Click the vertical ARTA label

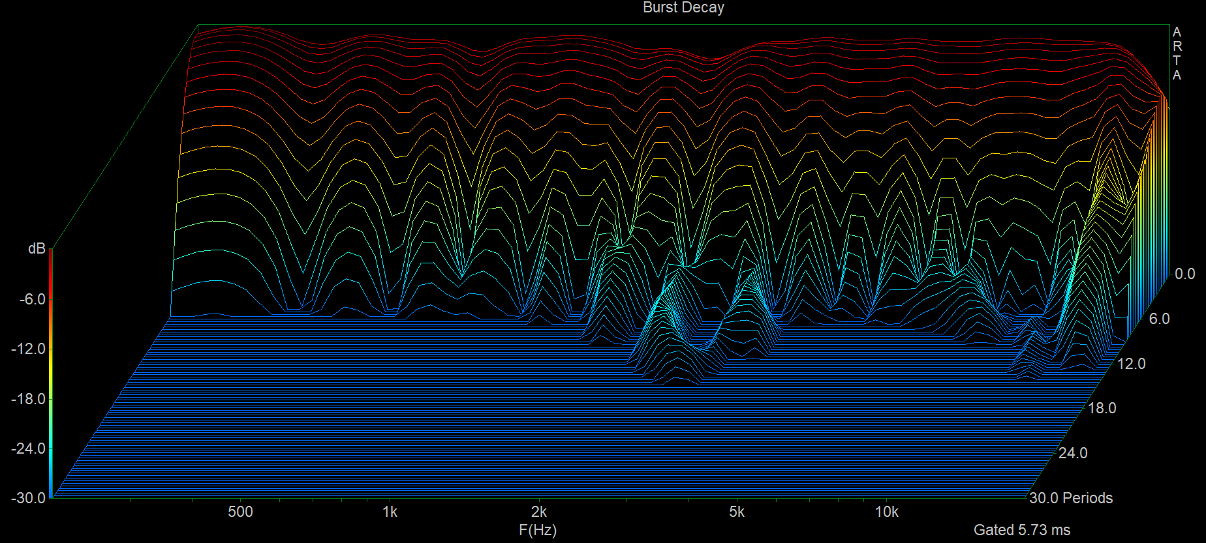coord(1177,53)
